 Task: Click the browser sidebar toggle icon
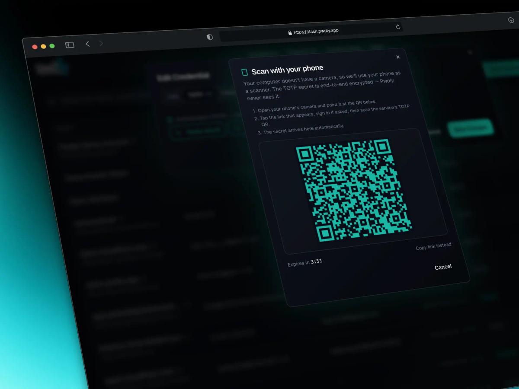(70, 45)
